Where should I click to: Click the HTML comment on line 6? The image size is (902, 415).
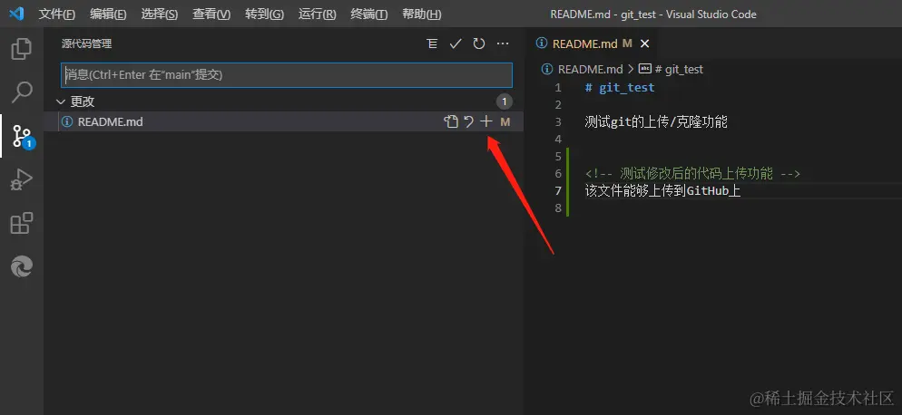coord(692,174)
